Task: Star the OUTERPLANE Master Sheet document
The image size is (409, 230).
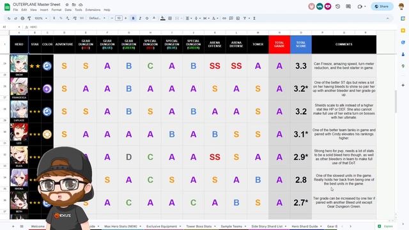Action: tap(67, 4)
